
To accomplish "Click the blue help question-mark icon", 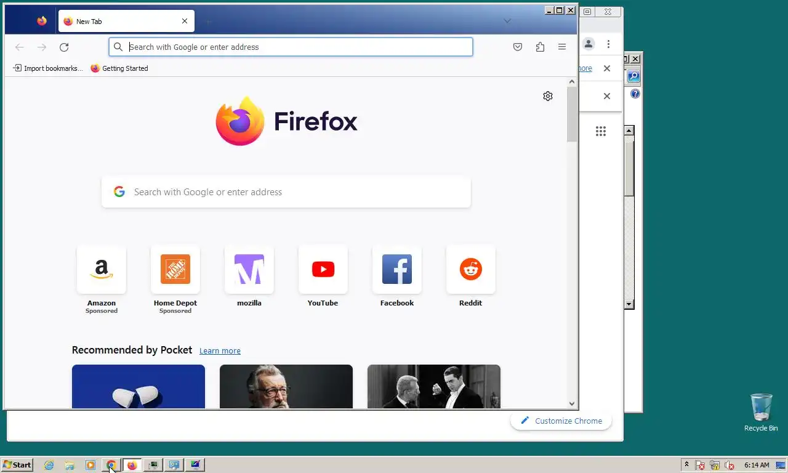I will click(x=635, y=94).
